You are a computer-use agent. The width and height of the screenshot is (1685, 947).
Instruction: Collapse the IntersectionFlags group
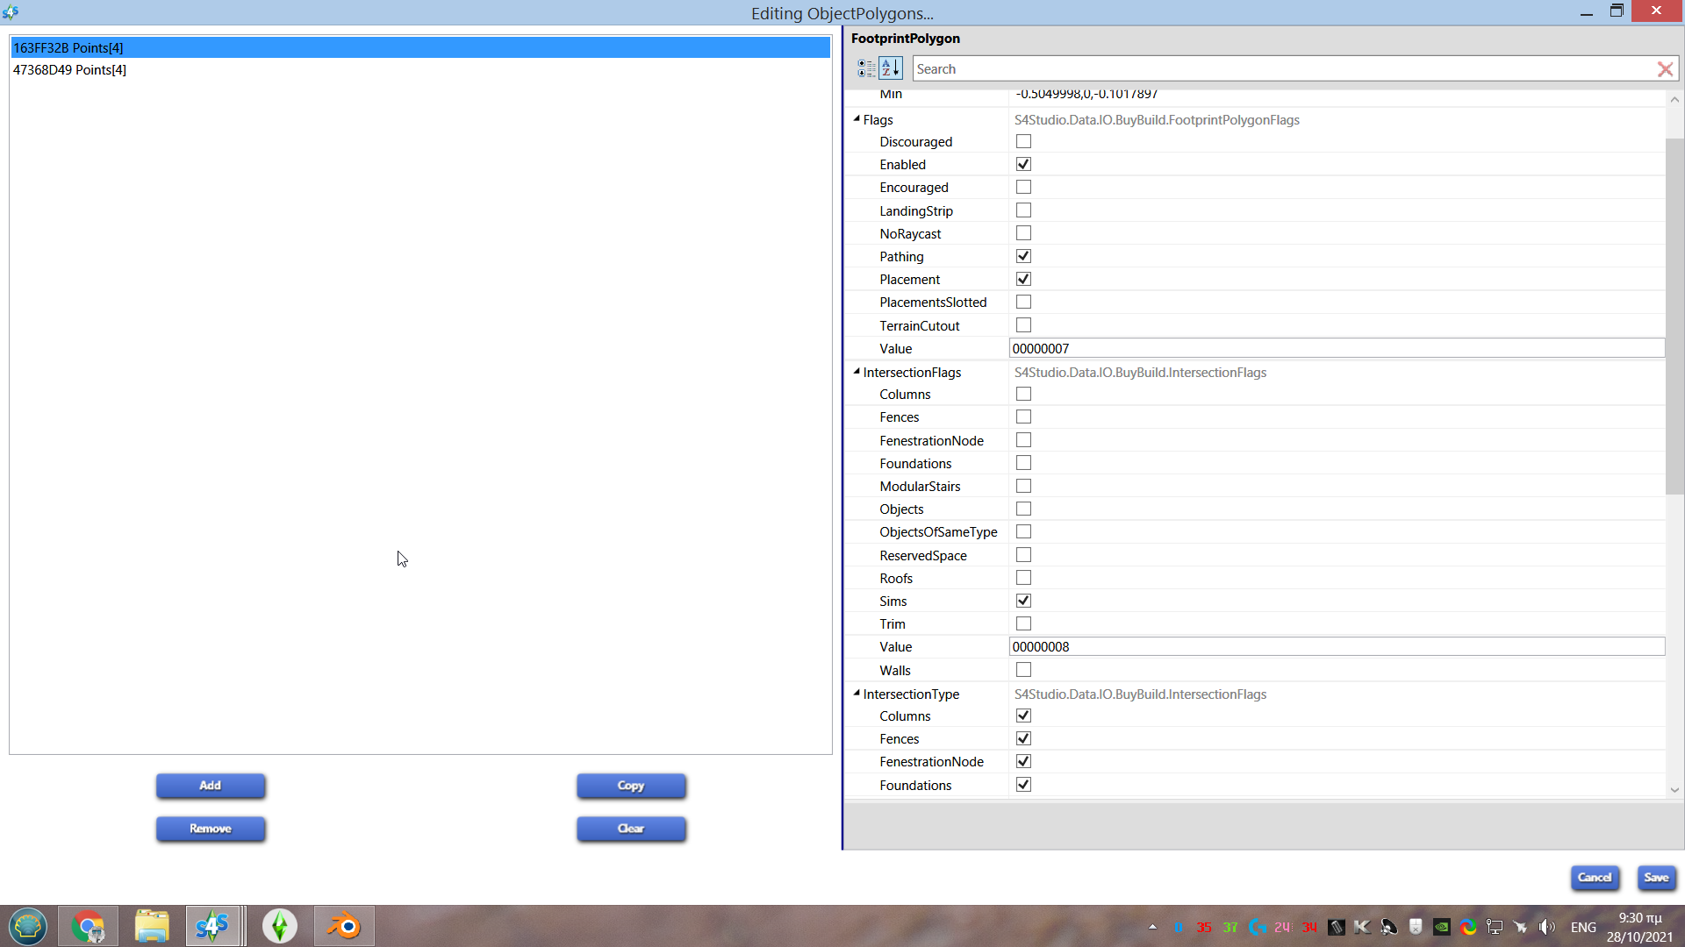[x=857, y=372]
